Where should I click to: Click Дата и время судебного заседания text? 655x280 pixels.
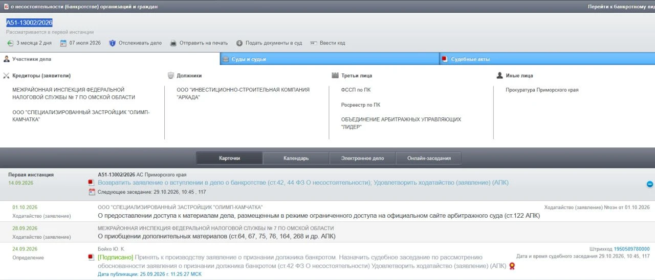[583, 256]
